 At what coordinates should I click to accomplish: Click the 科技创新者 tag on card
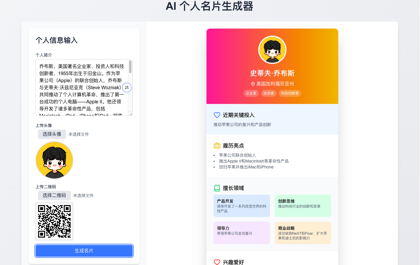[290, 93]
